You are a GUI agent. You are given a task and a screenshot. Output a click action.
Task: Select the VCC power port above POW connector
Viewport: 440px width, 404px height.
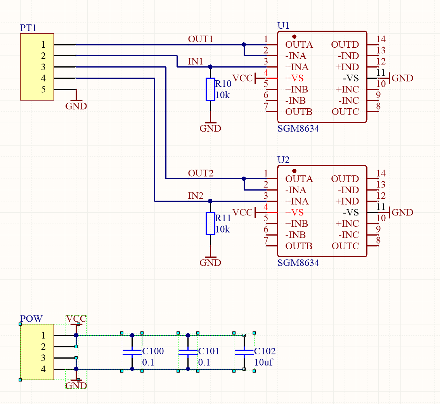click(x=76, y=320)
